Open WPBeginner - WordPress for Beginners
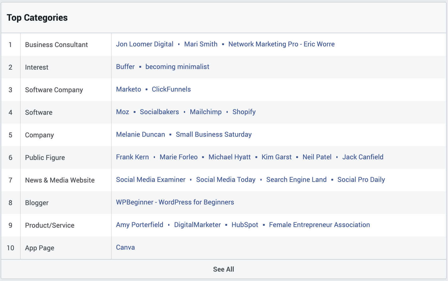448x281 pixels. pyautogui.click(x=175, y=202)
